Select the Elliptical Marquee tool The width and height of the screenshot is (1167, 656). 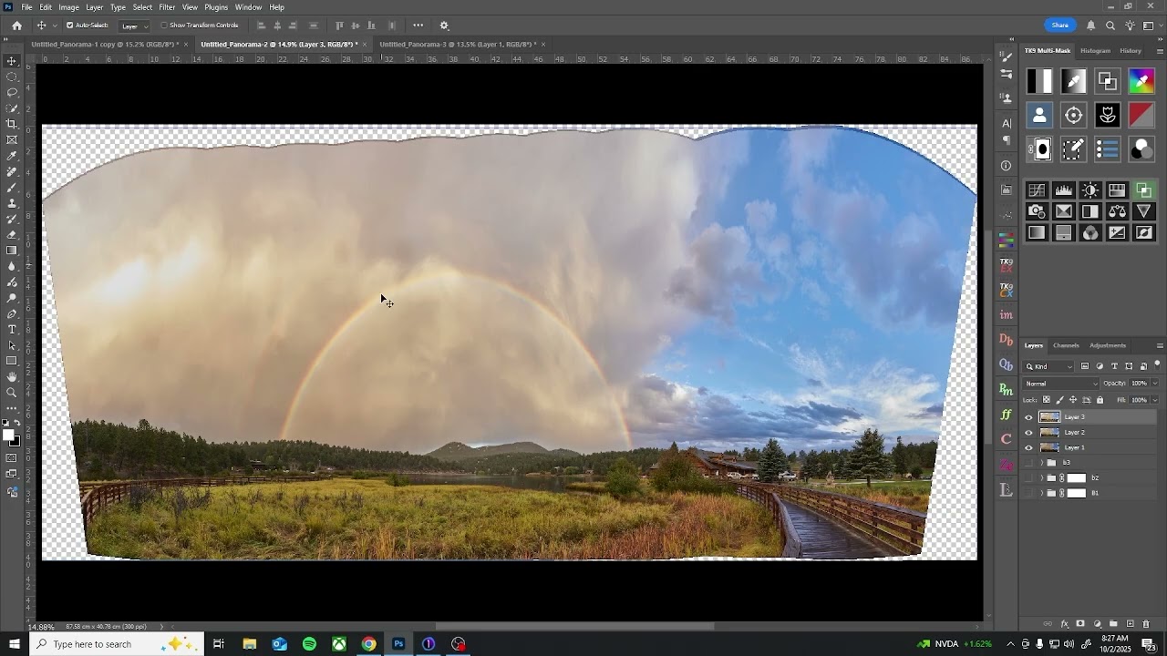12,77
